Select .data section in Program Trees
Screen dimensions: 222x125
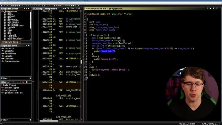tap(10, 14)
